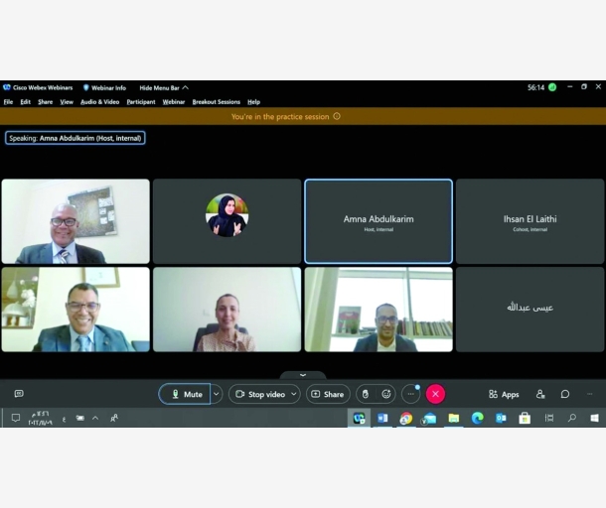Click the closed captions icon at bottom left
The width and height of the screenshot is (606, 508).
coord(19,394)
